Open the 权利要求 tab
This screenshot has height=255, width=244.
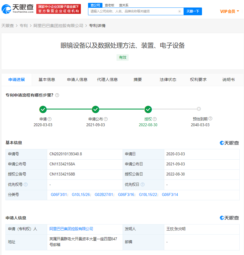(198, 80)
